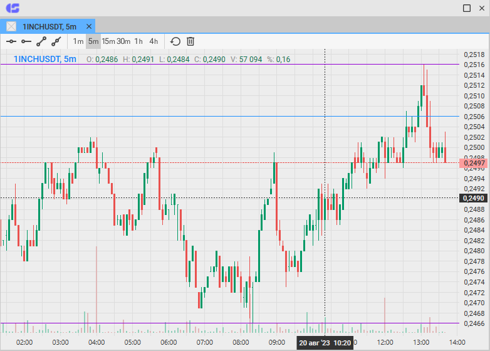The width and height of the screenshot is (490, 351).
Task: Click the app logo in title bar
Action: [13, 8]
